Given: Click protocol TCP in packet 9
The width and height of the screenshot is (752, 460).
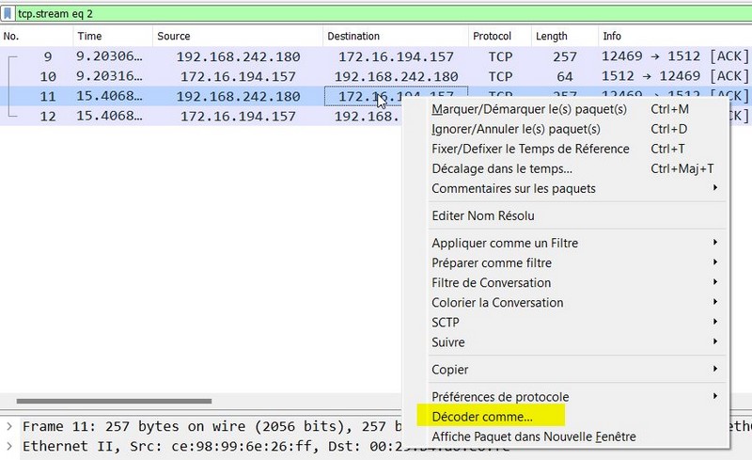Looking at the screenshot, I should (x=500, y=56).
